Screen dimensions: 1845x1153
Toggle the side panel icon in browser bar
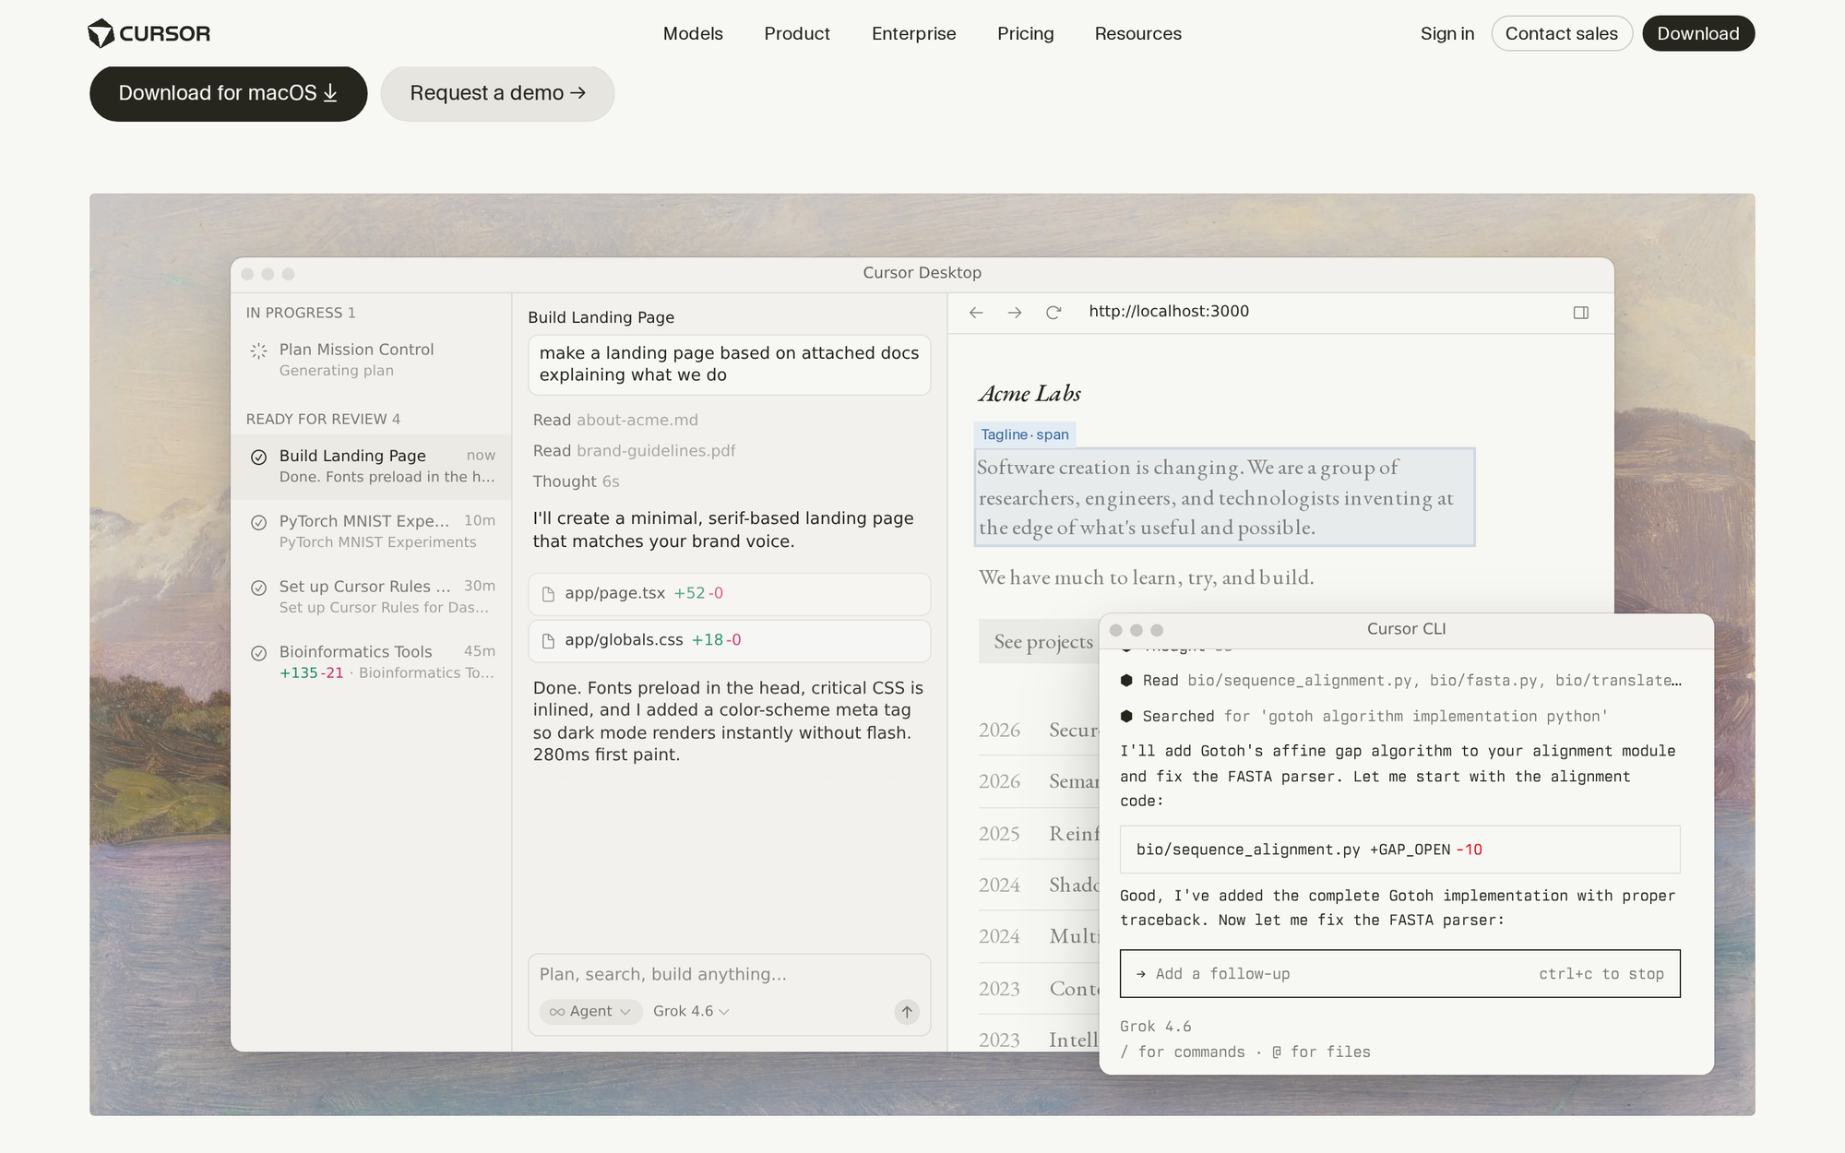point(1581,313)
